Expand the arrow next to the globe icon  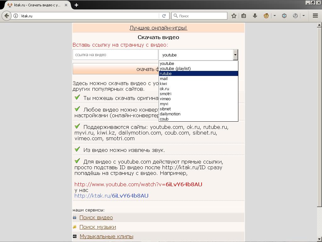coord(303,16)
